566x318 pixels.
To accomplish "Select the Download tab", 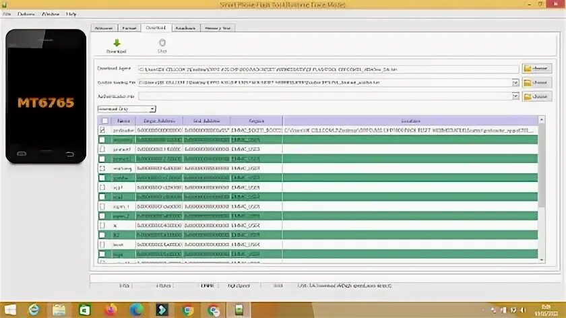I will (x=156, y=28).
